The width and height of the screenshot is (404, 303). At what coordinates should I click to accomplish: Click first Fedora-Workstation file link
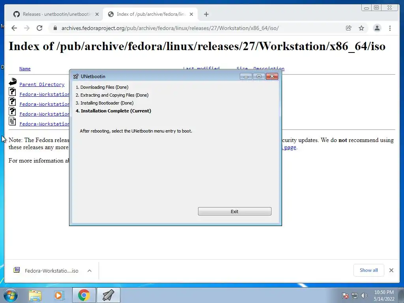tap(44, 94)
